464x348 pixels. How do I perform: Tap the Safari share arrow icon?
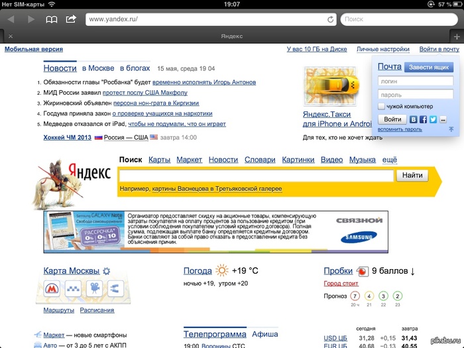pyautogui.click(x=71, y=19)
